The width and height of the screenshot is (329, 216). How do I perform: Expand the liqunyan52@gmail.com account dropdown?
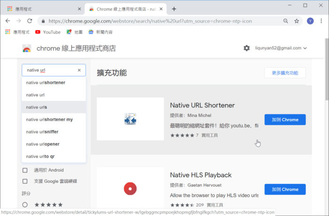pos(281,48)
